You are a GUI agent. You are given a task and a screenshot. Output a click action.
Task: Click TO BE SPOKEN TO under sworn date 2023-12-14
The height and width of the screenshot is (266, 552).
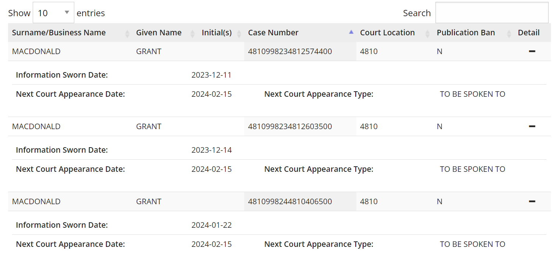tap(473, 169)
